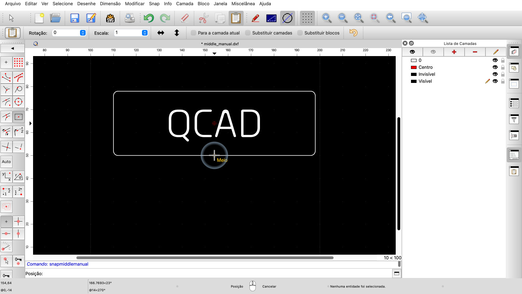This screenshot has height=294, width=522.
Task: Toggle visibility of Invisível layer
Action: click(495, 74)
